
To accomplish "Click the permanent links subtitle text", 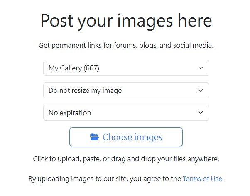I will click(x=126, y=45).
